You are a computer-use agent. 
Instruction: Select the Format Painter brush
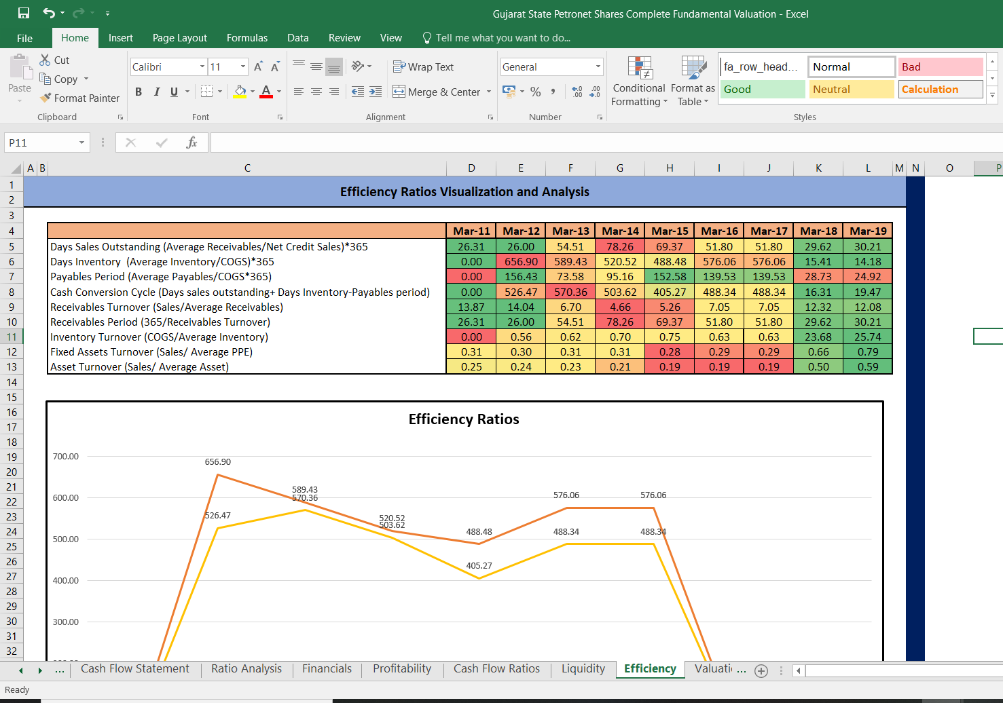[x=45, y=98]
